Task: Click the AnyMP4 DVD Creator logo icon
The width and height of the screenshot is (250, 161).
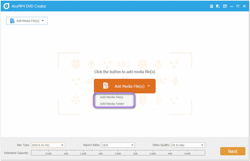Action: click(x=6, y=6)
